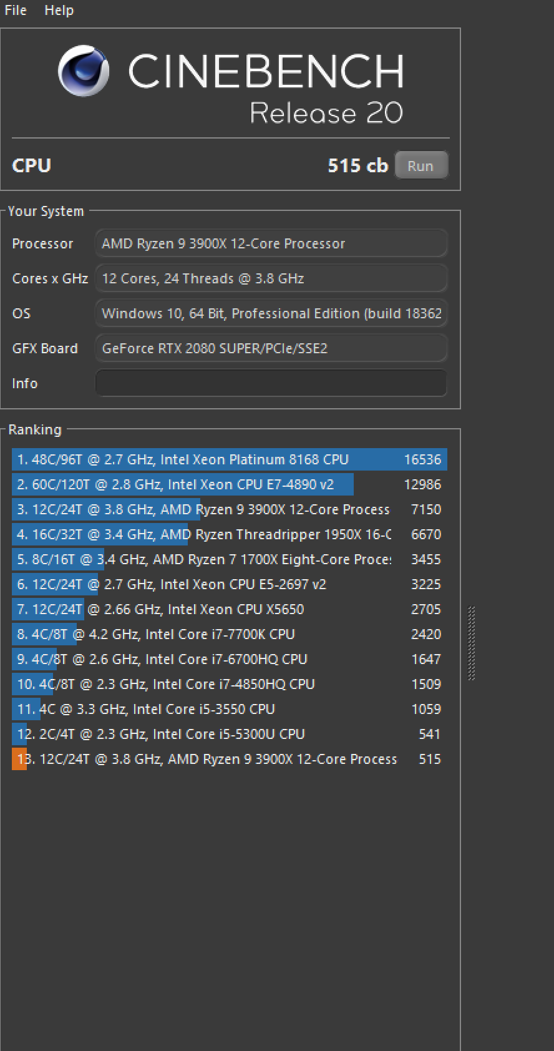Select ranking row 12 Core i5-5300U
This screenshot has height=1051, width=554.
230,734
